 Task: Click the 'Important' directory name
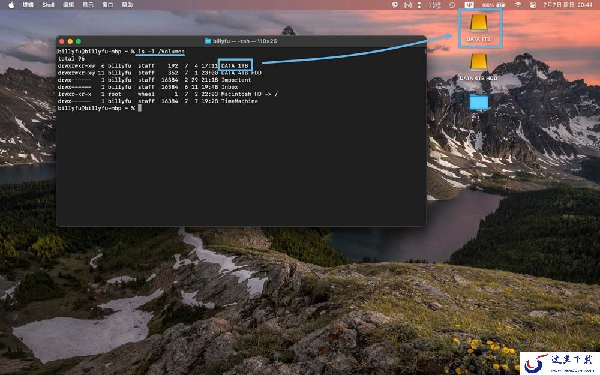pos(236,80)
